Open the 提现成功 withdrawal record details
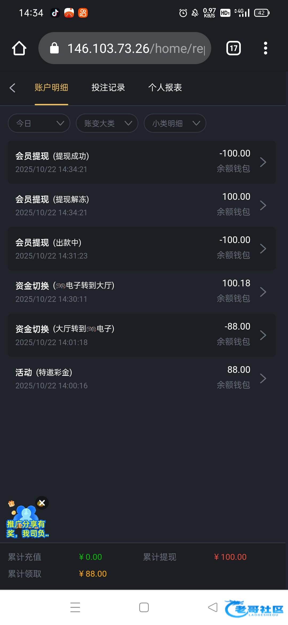The width and height of the screenshot is (288, 625). [142, 162]
